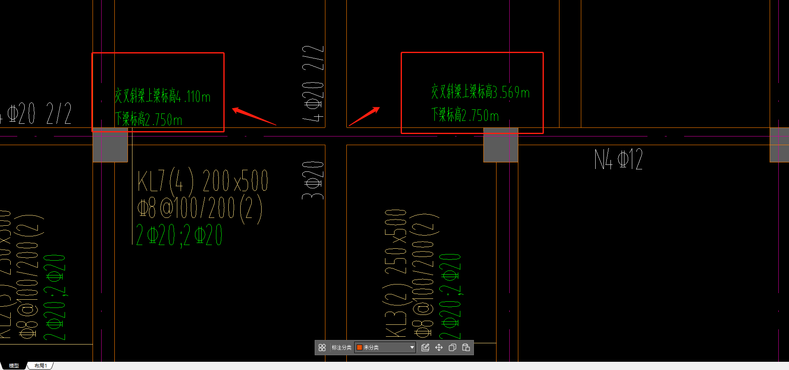Click the annotation category grid icon
The height and width of the screenshot is (370, 789).
pyautogui.click(x=322, y=347)
